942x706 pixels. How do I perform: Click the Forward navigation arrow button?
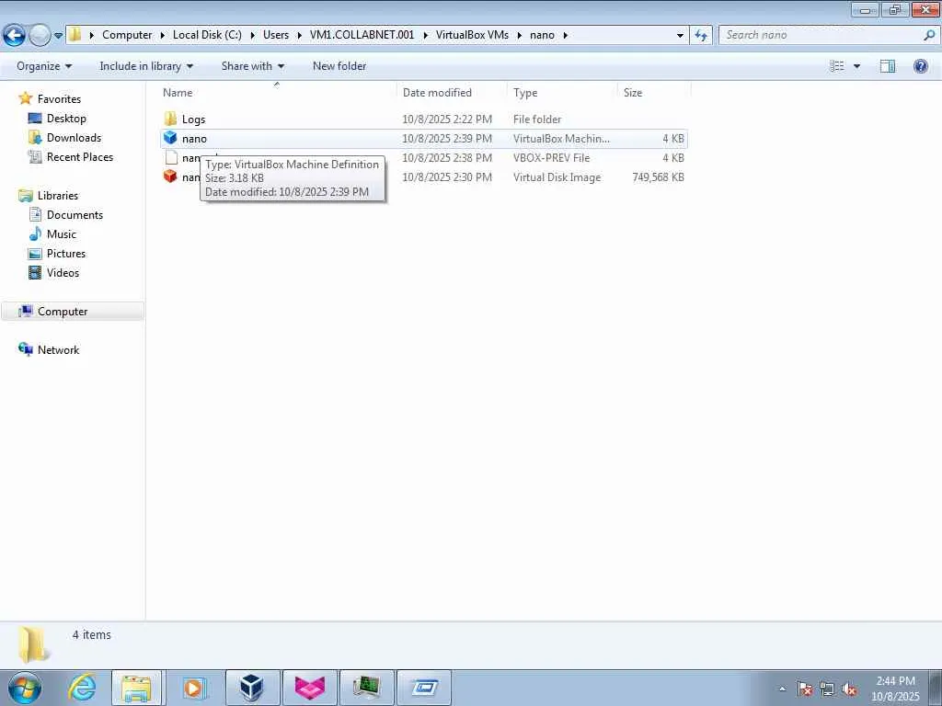click(40, 35)
